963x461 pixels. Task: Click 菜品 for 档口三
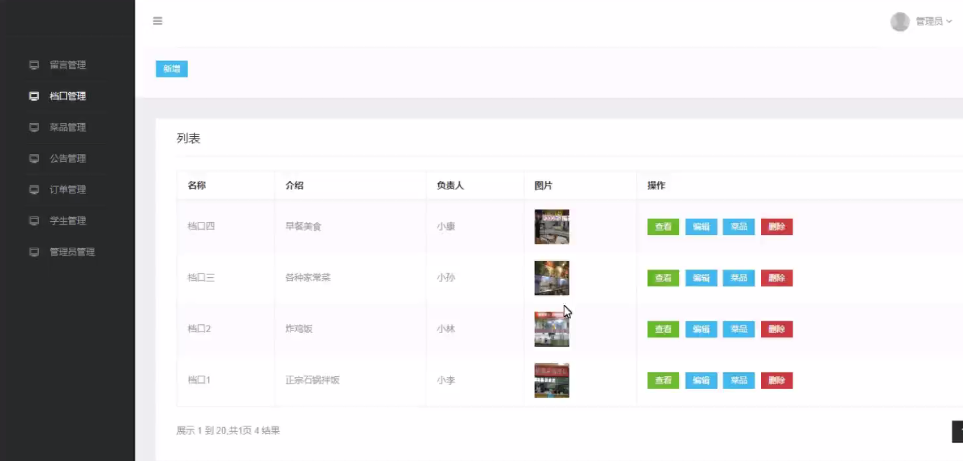pos(739,278)
